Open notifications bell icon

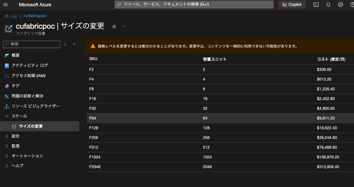(328, 5)
